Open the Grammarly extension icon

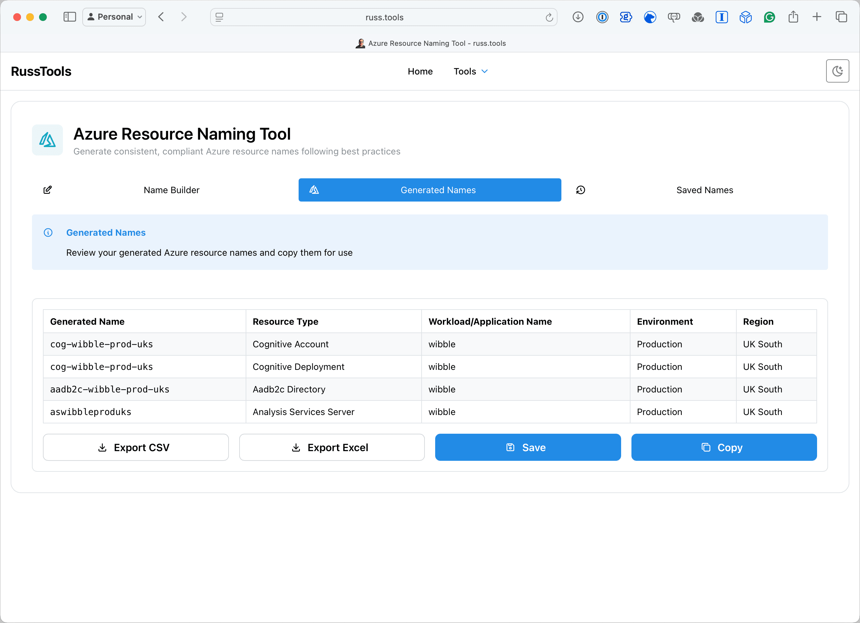(x=769, y=17)
